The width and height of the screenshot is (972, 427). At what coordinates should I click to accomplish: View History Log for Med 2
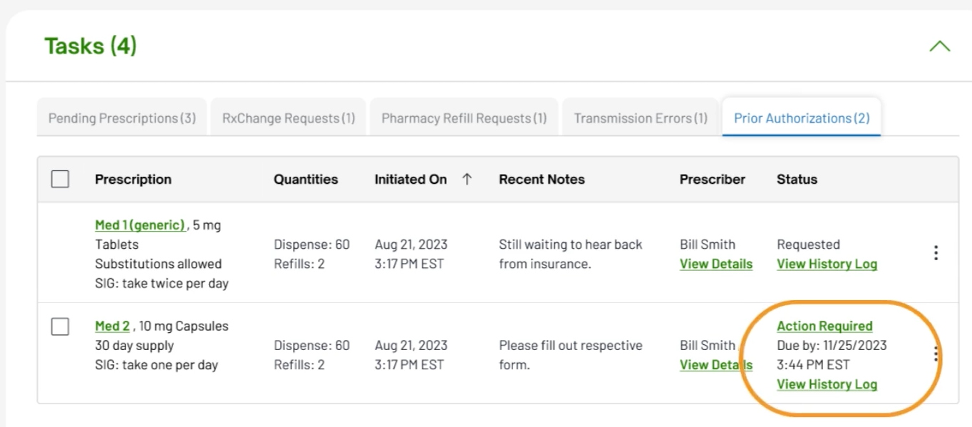point(827,384)
